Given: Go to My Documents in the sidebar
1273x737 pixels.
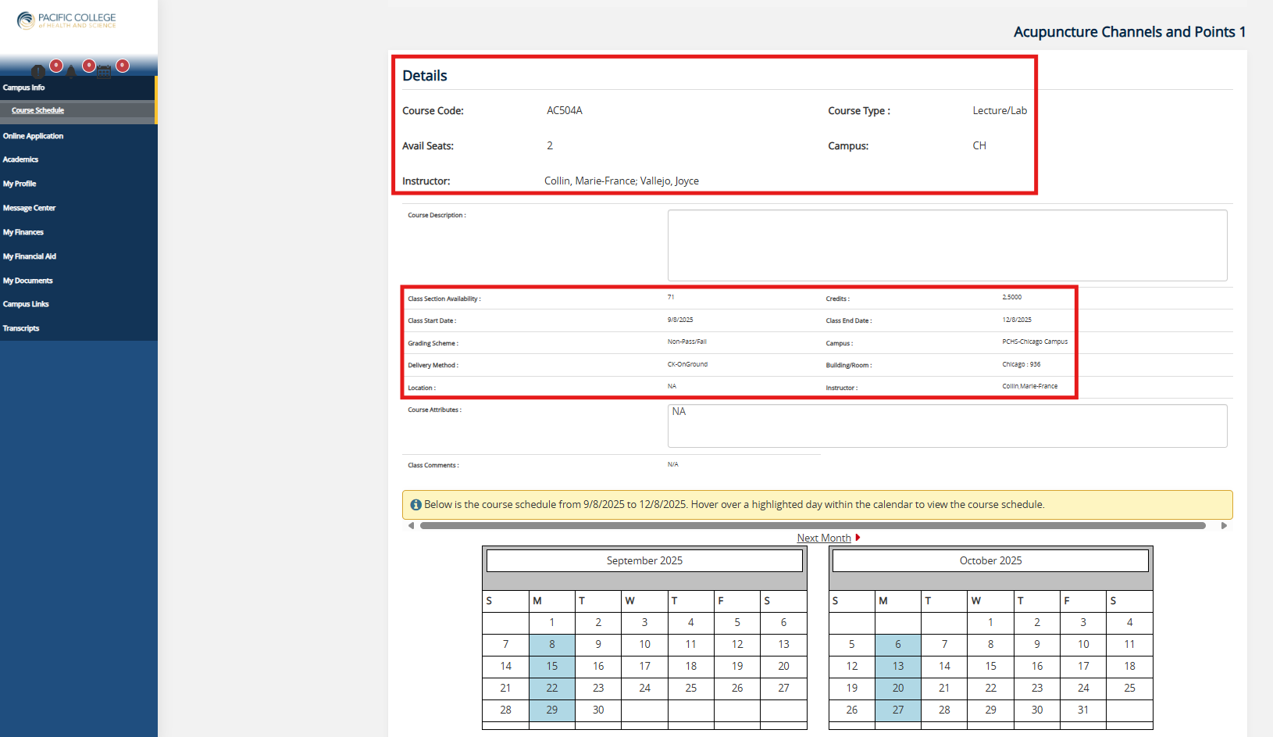Looking at the screenshot, I should pos(28,281).
